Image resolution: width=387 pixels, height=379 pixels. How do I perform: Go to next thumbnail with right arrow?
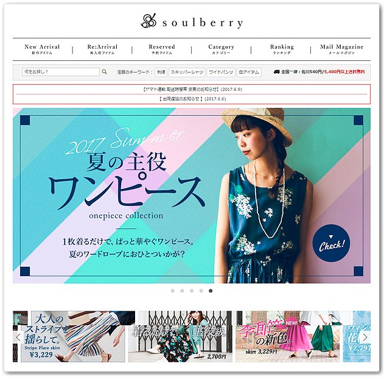[x=365, y=337]
